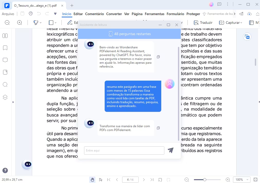Open the search panel magnifier icon
Image resolution: width=260 pixels, height=183 pixels.
(5, 85)
